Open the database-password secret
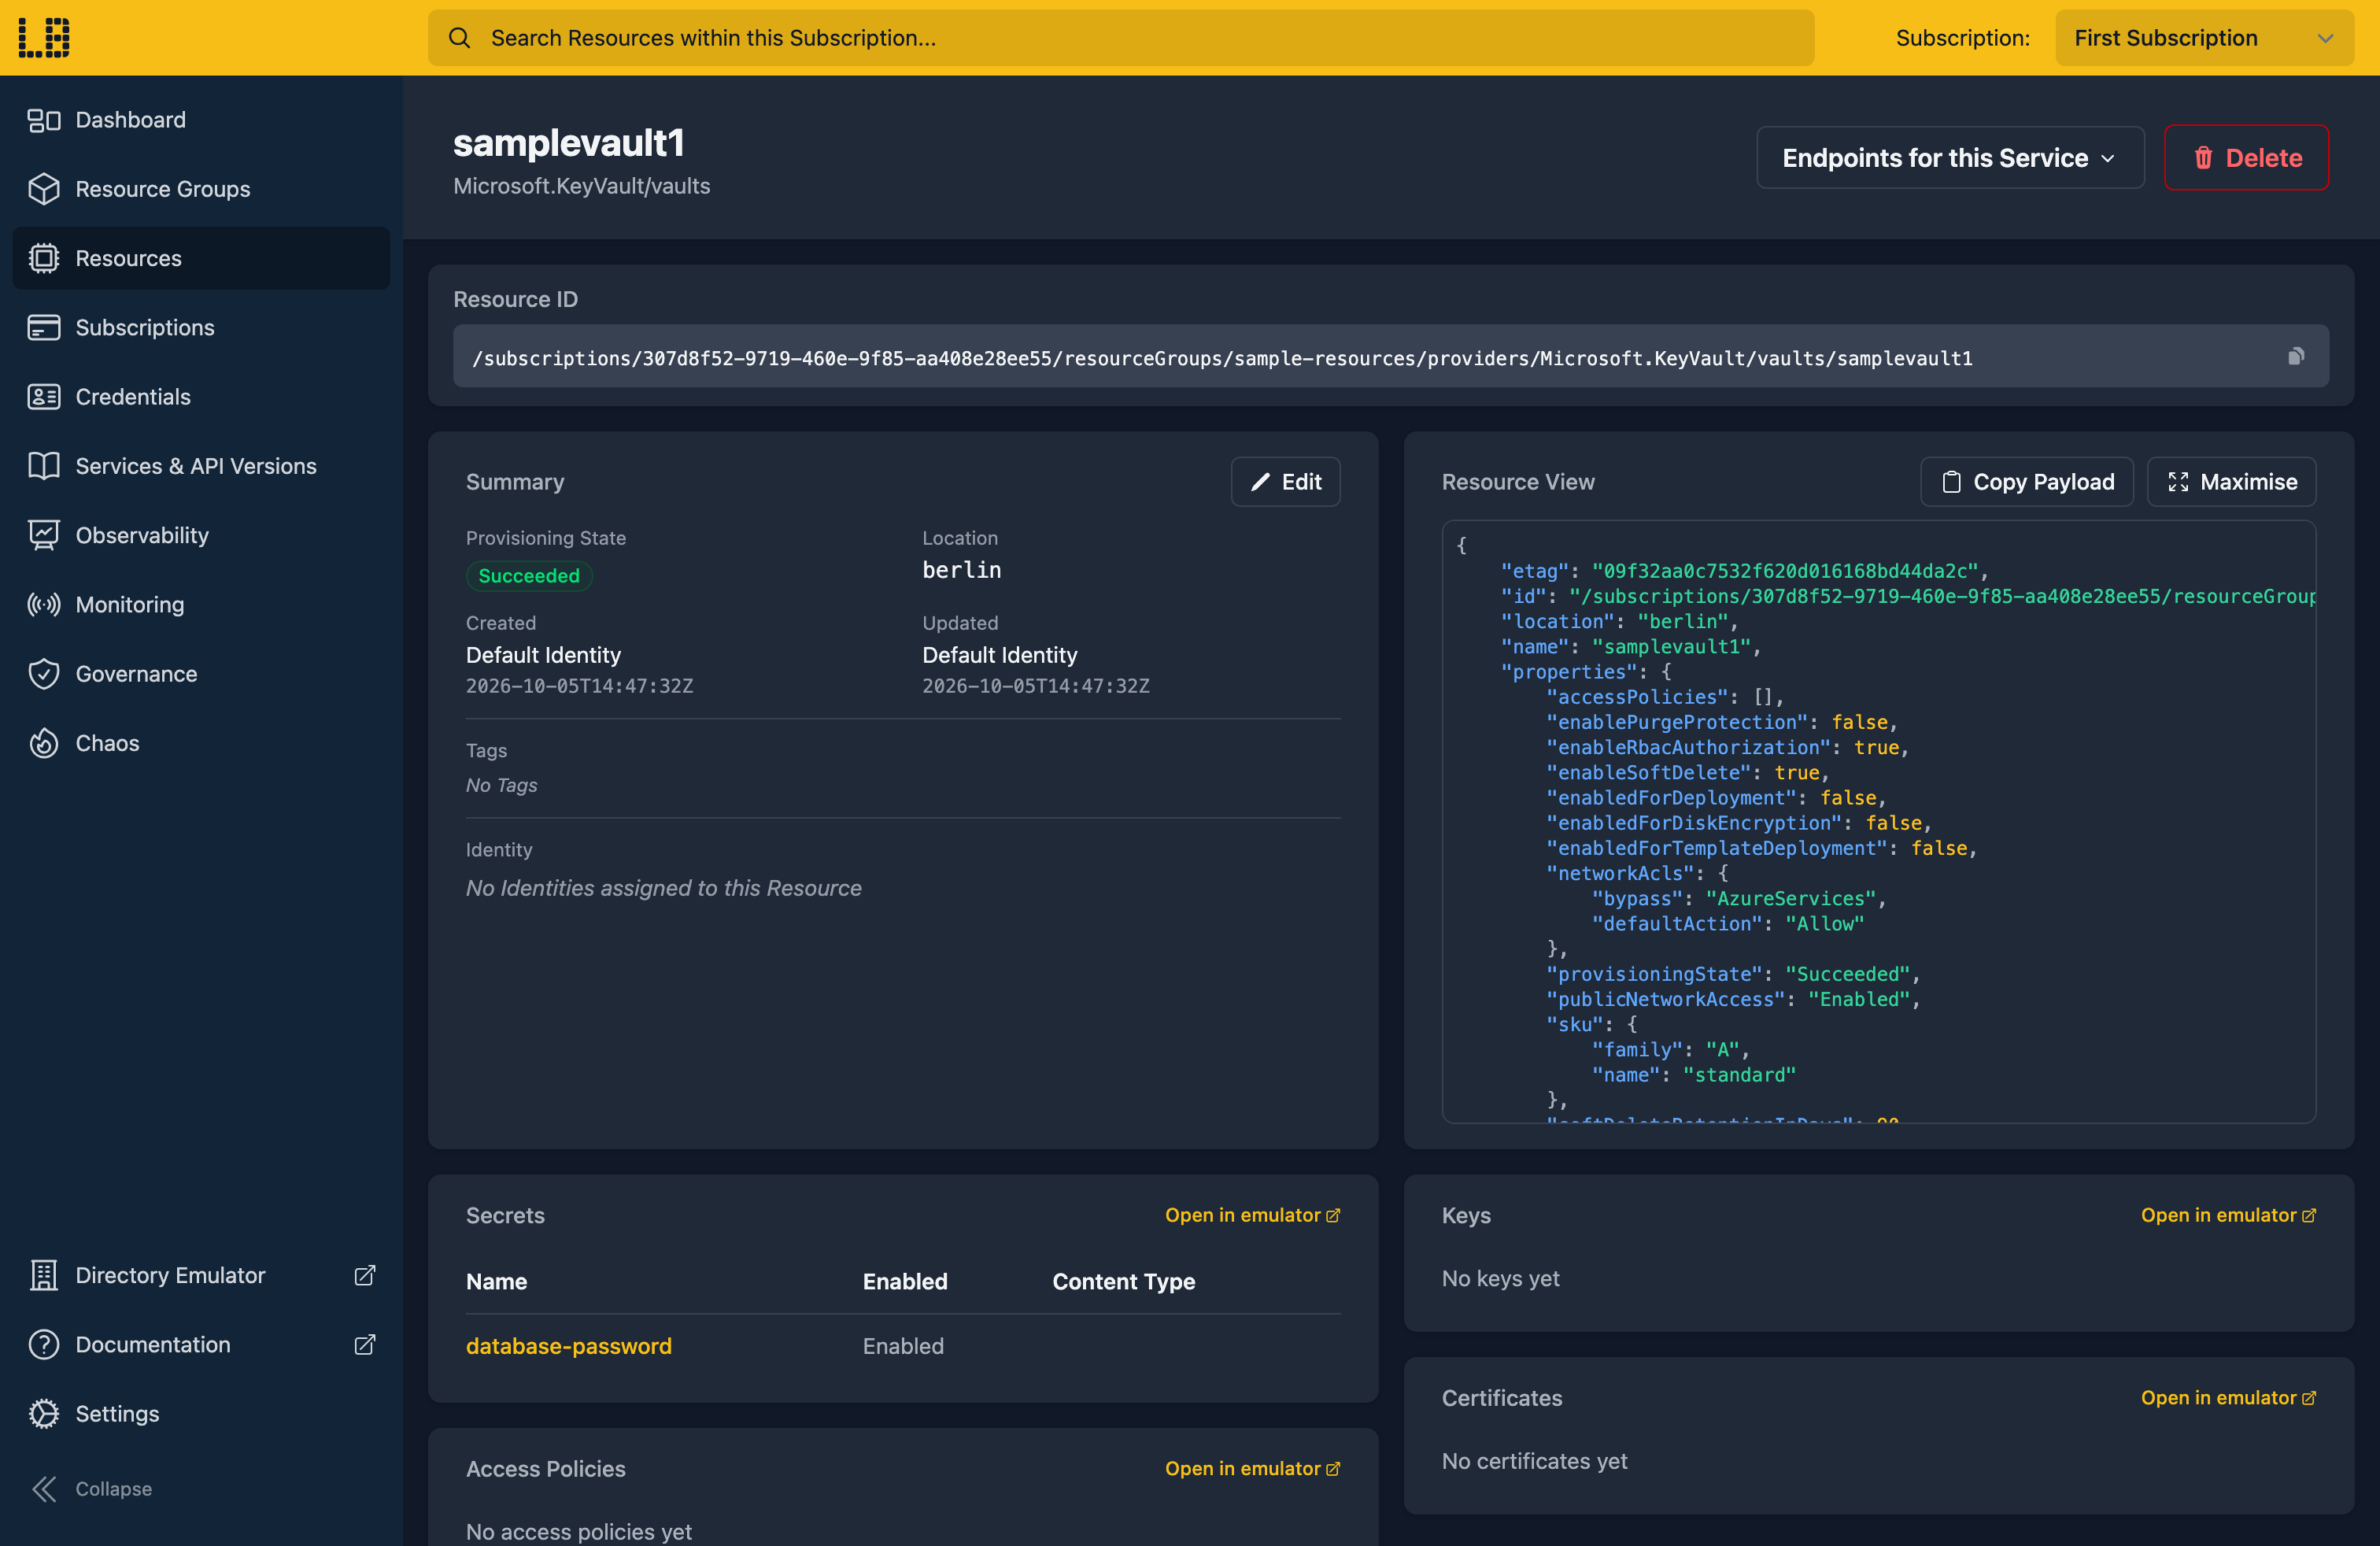The image size is (2380, 1546). tap(568, 1346)
